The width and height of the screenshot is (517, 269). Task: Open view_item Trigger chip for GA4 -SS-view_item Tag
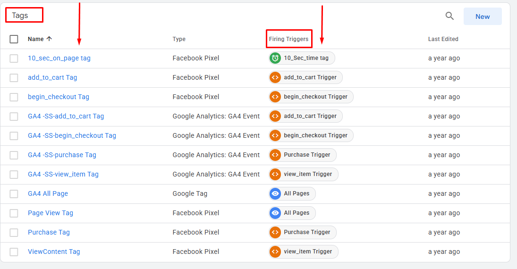point(303,174)
